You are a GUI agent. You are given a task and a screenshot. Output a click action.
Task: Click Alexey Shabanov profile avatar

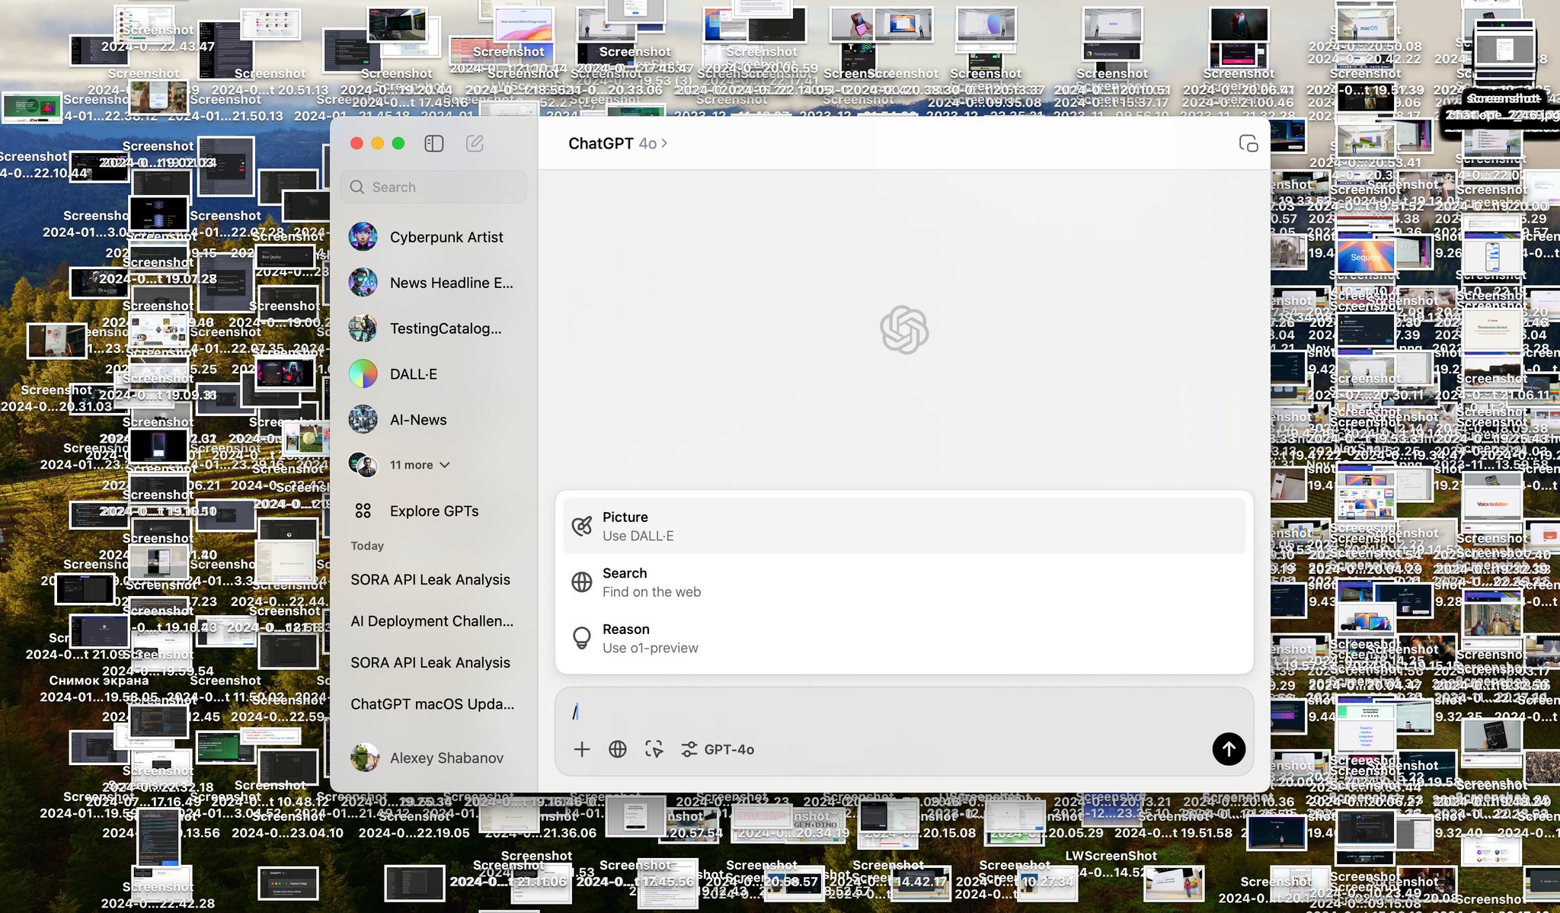[365, 758]
